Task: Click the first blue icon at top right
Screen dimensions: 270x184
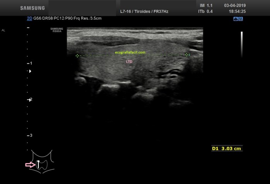Action: click(235, 19)
